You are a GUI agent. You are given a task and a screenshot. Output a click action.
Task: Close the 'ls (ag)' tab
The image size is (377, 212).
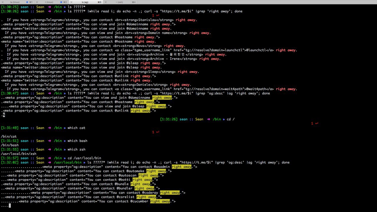(71, 2)
